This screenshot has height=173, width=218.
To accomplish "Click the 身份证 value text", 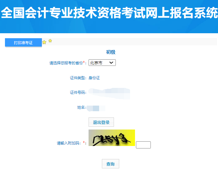I will pos(94,78).
